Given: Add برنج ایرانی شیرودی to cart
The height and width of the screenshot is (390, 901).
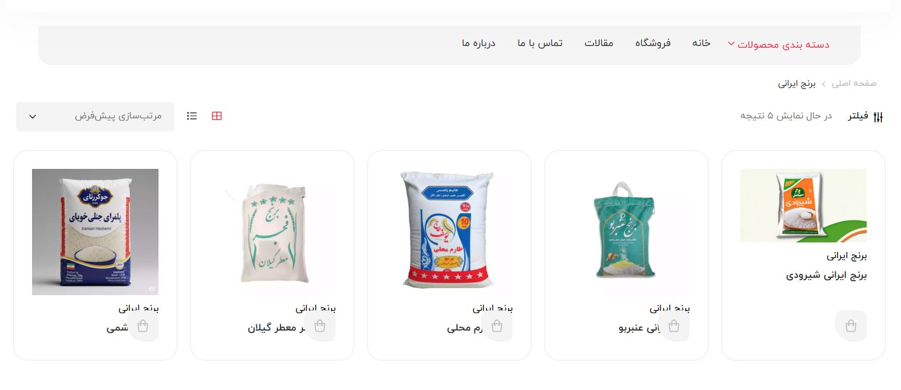Looking at the screenshot, I should point(851,326).
